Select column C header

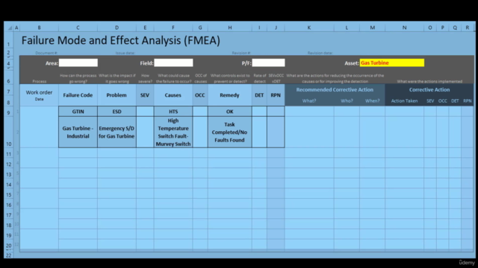click(78, 28)
